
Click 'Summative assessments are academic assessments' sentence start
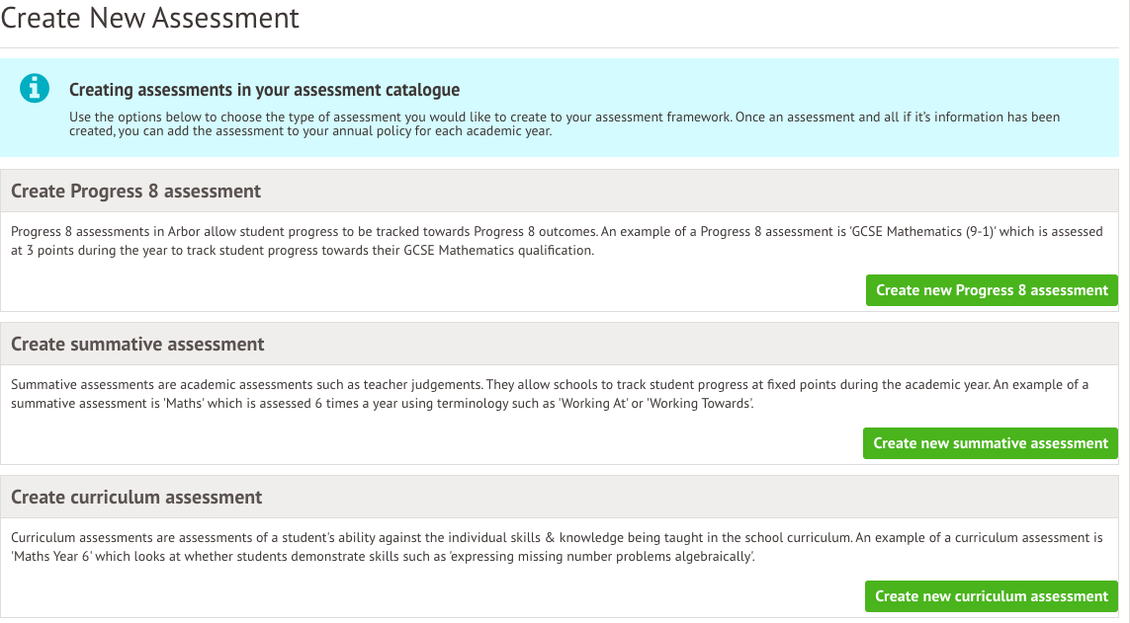tap(148, 385)
